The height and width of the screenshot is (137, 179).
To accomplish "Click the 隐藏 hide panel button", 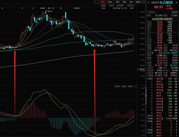I will pos(138,2).
